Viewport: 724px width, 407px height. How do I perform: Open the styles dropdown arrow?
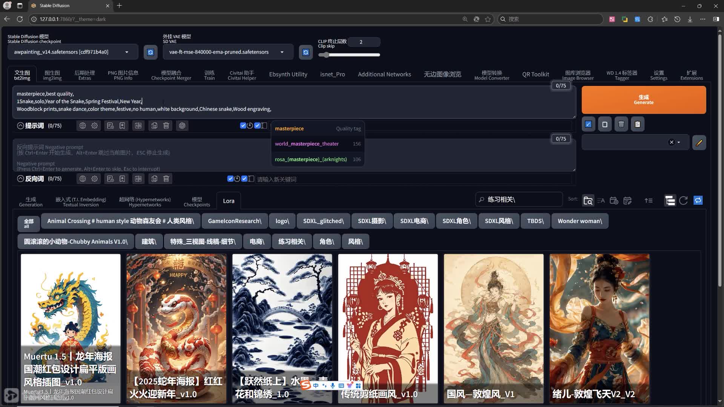coord(679,142)
